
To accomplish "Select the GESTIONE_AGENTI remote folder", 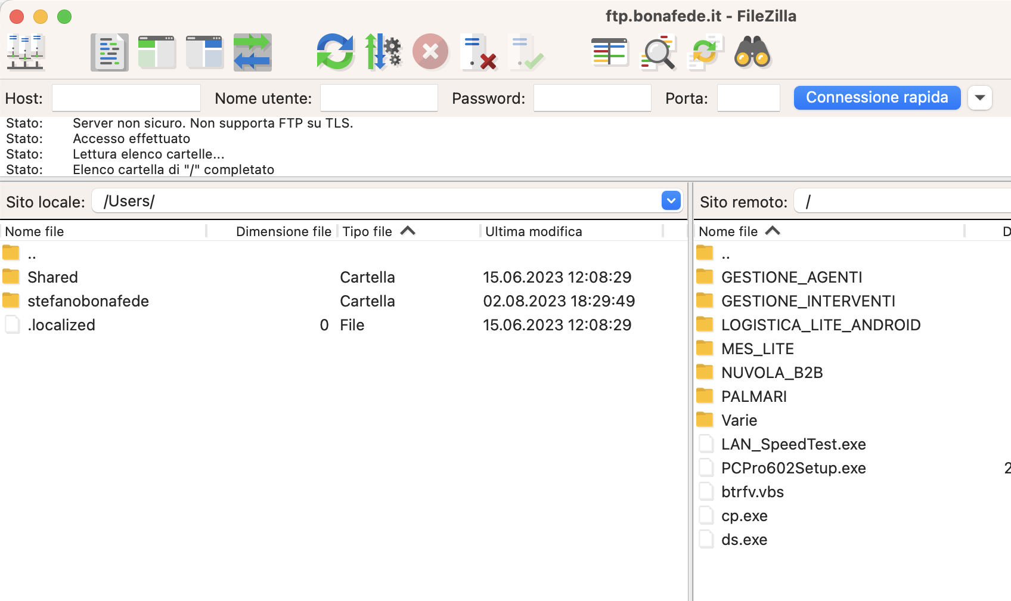I will pos(852,277).
